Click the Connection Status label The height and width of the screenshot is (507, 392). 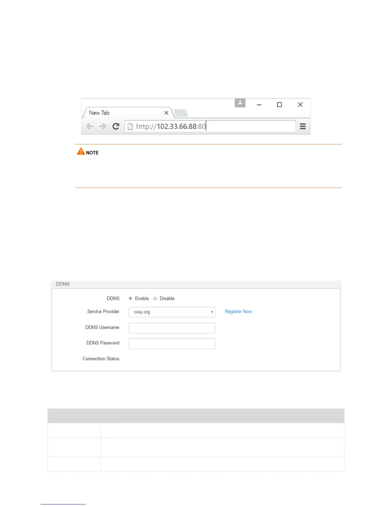[x=101, y=359]
